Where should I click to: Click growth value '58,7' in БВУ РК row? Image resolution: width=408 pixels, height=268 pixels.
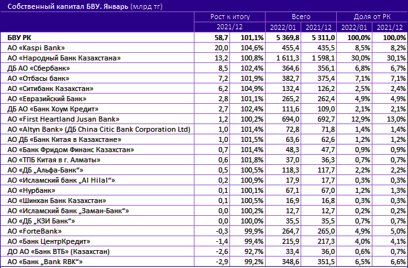(x=222, y=38)
